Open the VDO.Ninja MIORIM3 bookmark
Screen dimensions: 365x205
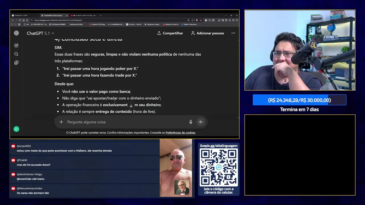click(x=57, y=24)
